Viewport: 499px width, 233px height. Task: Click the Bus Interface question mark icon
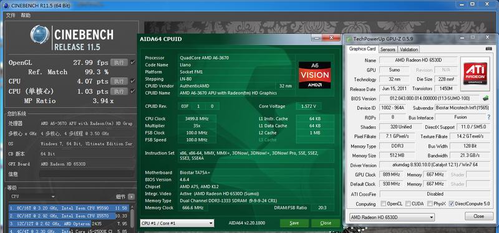point(488,117)
